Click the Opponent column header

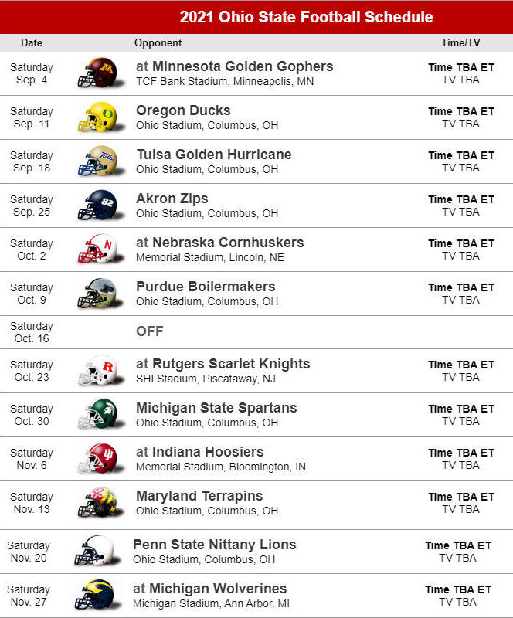[x=158, y=43]
